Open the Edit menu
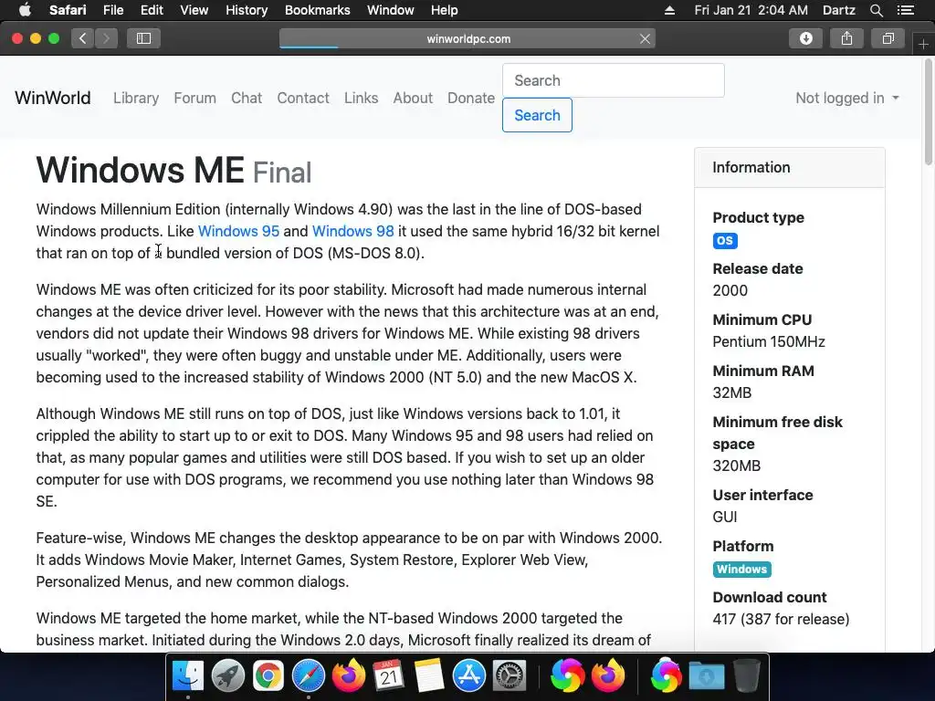The image size is (935, 701). 152,10
